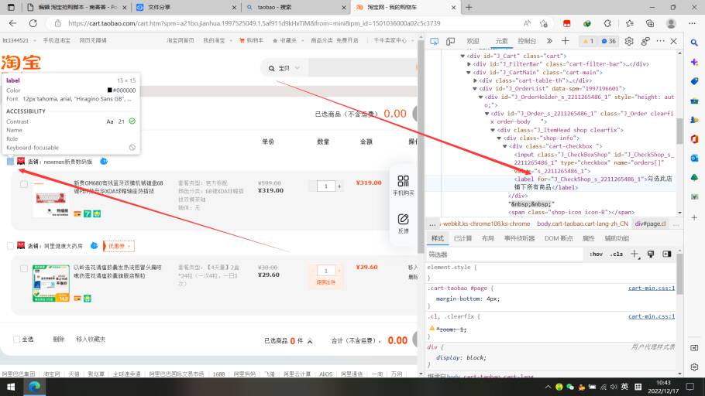Collapse the J_CartMain div node
705x396 pixels.
pyautogui.click(x=469, y=72)
